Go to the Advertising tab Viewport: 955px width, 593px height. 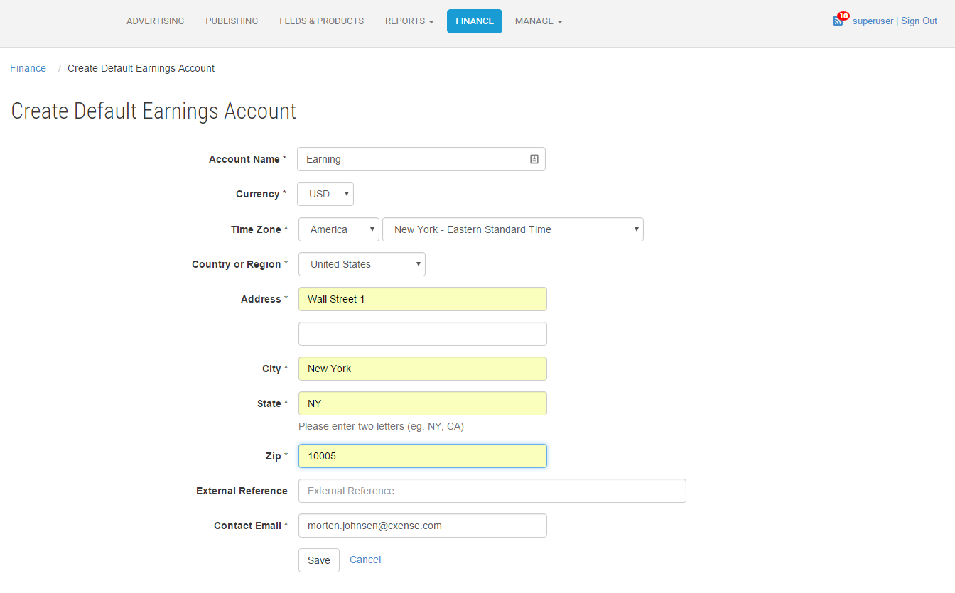point(155,21)
